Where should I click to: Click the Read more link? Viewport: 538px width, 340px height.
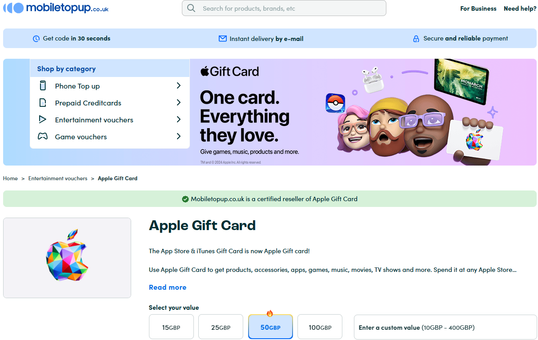click(168, 287)
